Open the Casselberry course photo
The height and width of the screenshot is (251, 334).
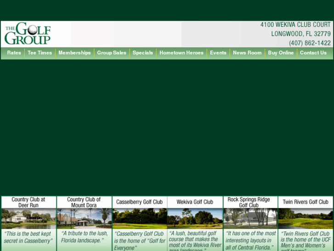[x=140, y=218]
